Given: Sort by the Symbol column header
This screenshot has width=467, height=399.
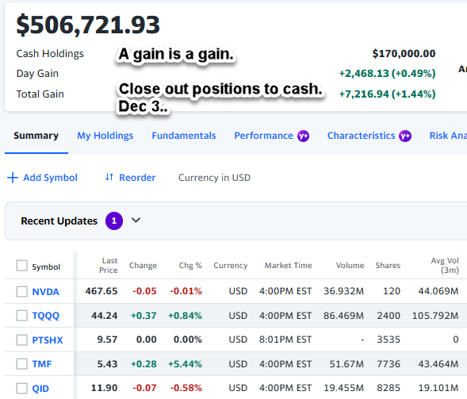Looking at the screenshot, I should 46,267.
